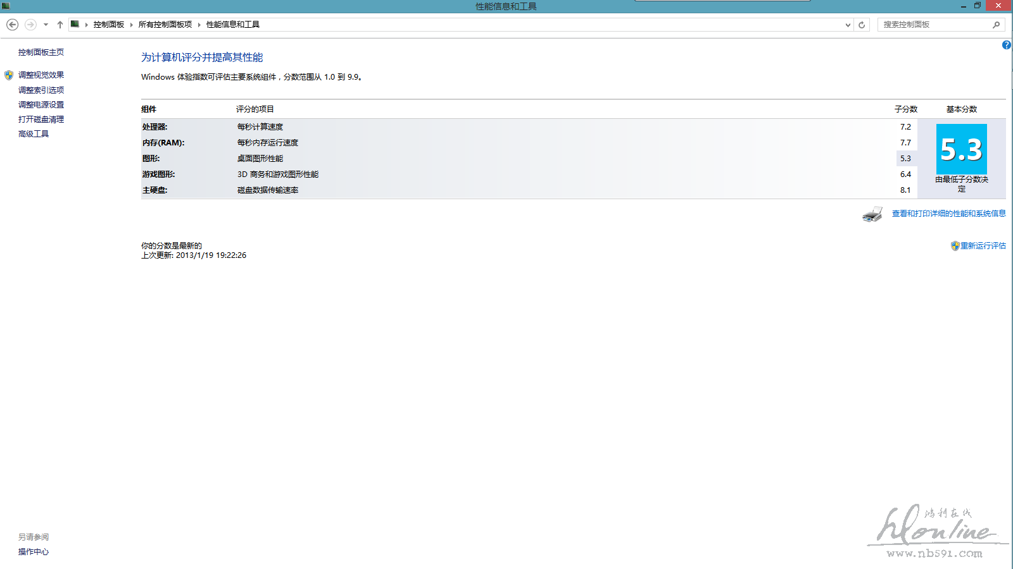Viewport: 1013px width, 569px height.
Task: Click the printer icon
Action: coord(872,214)
